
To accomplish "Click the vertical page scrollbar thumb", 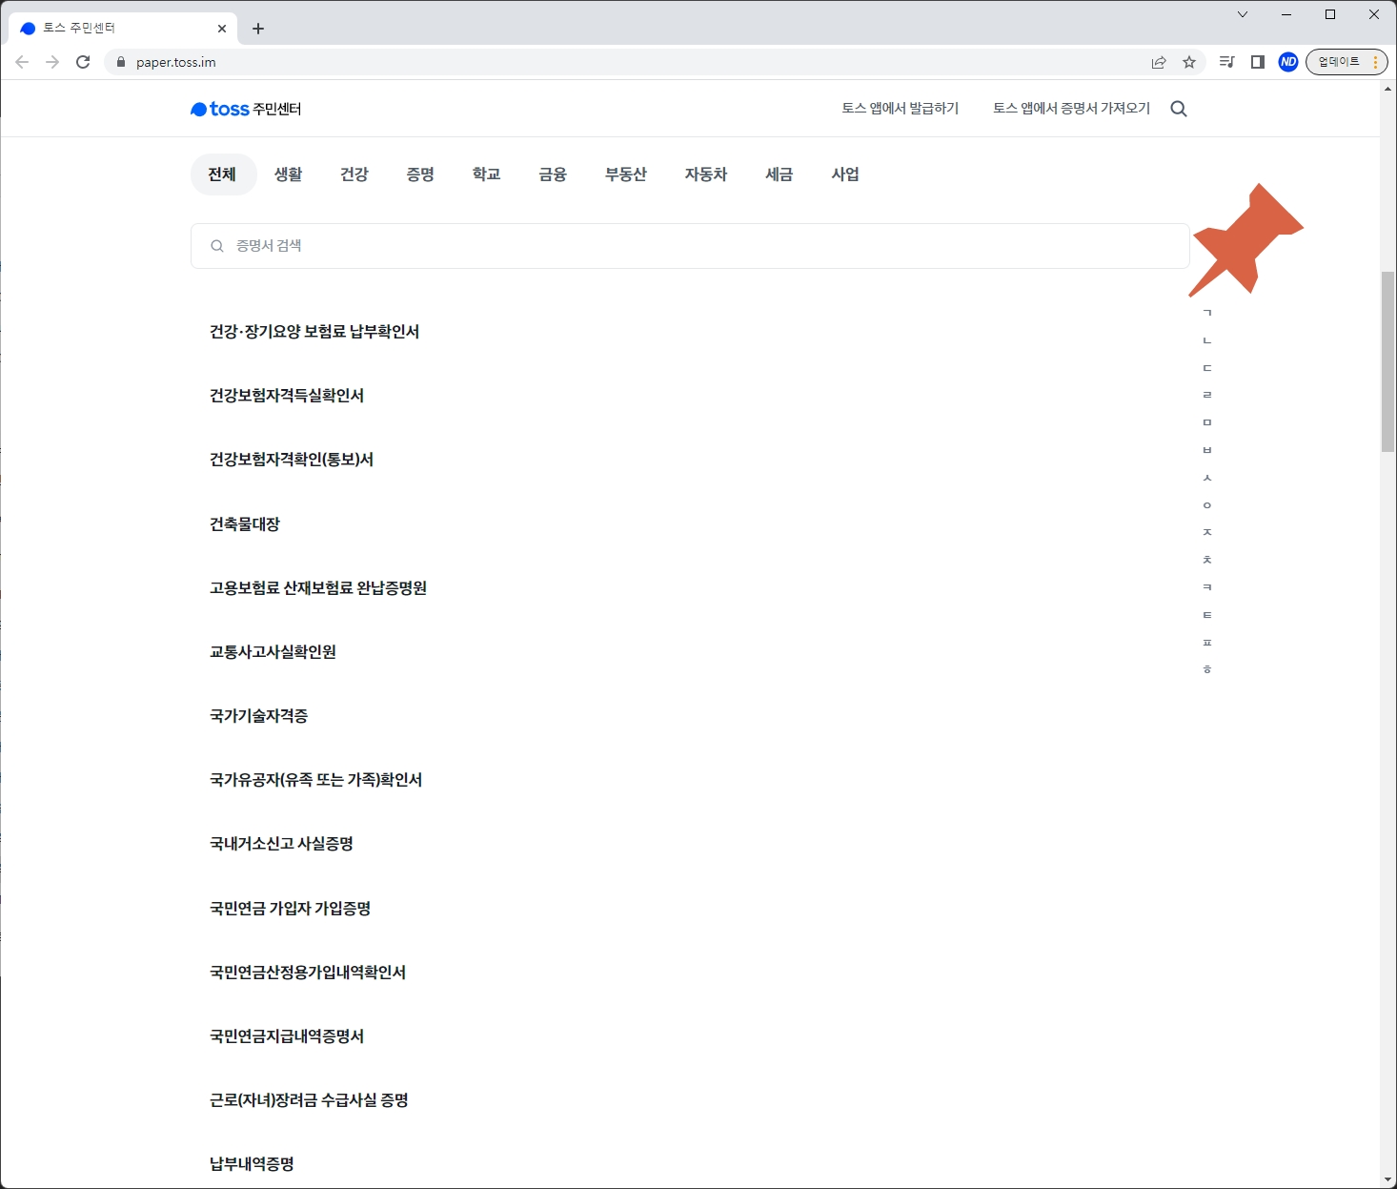I will pyautogui.click(x=1387, y=361).
